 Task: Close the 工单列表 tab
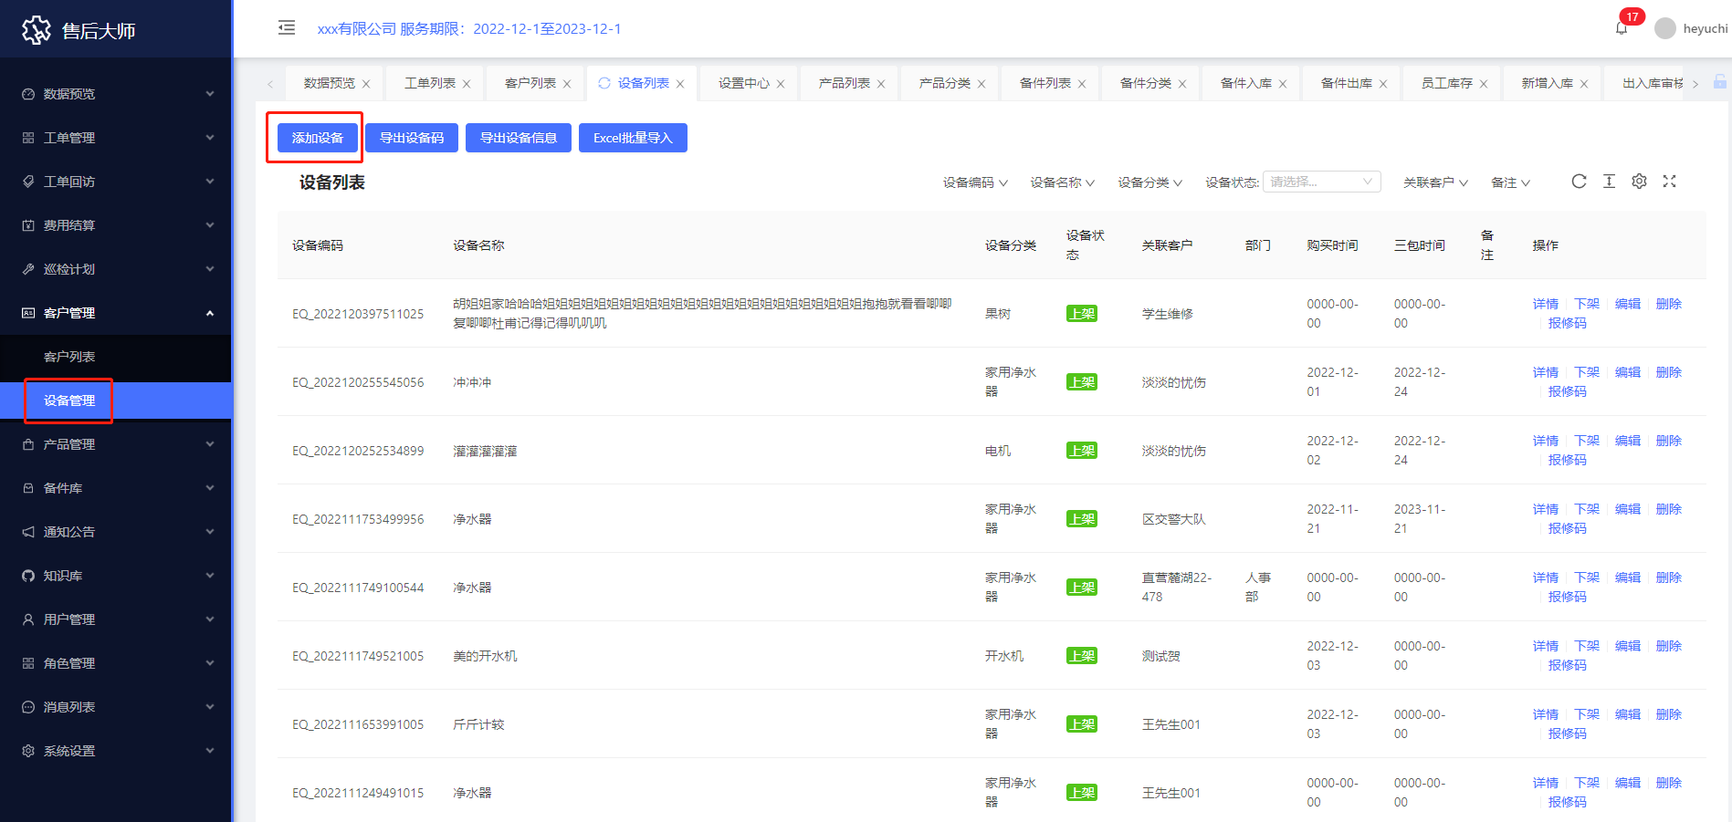point(467,84)
